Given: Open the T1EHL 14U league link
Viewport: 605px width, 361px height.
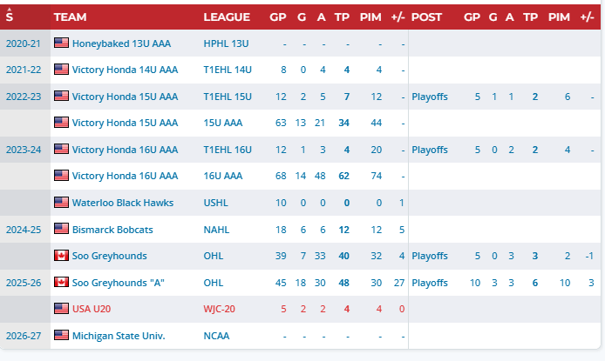Looking at the screenshot, I should pos(228,70).
